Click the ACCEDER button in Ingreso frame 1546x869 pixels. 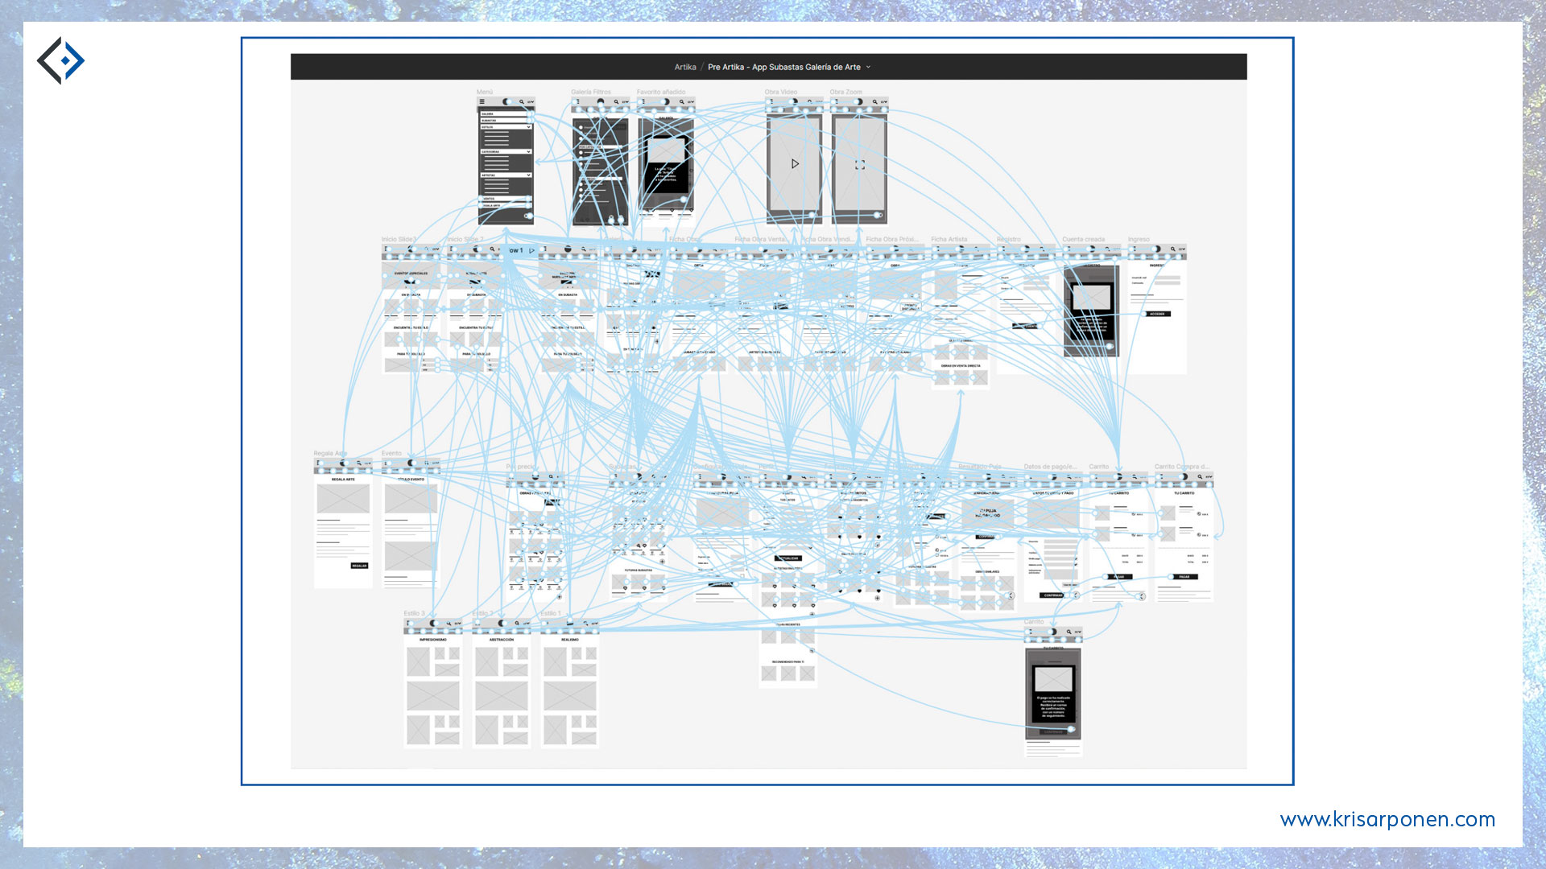pyautogui.click(x=1156, y=314)
